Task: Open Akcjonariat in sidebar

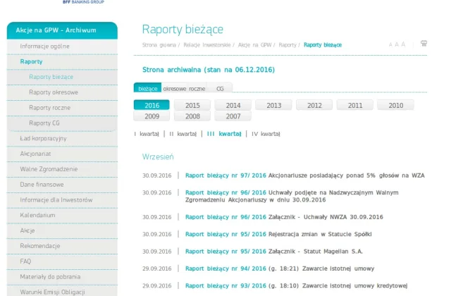Action: pos(62,154)
